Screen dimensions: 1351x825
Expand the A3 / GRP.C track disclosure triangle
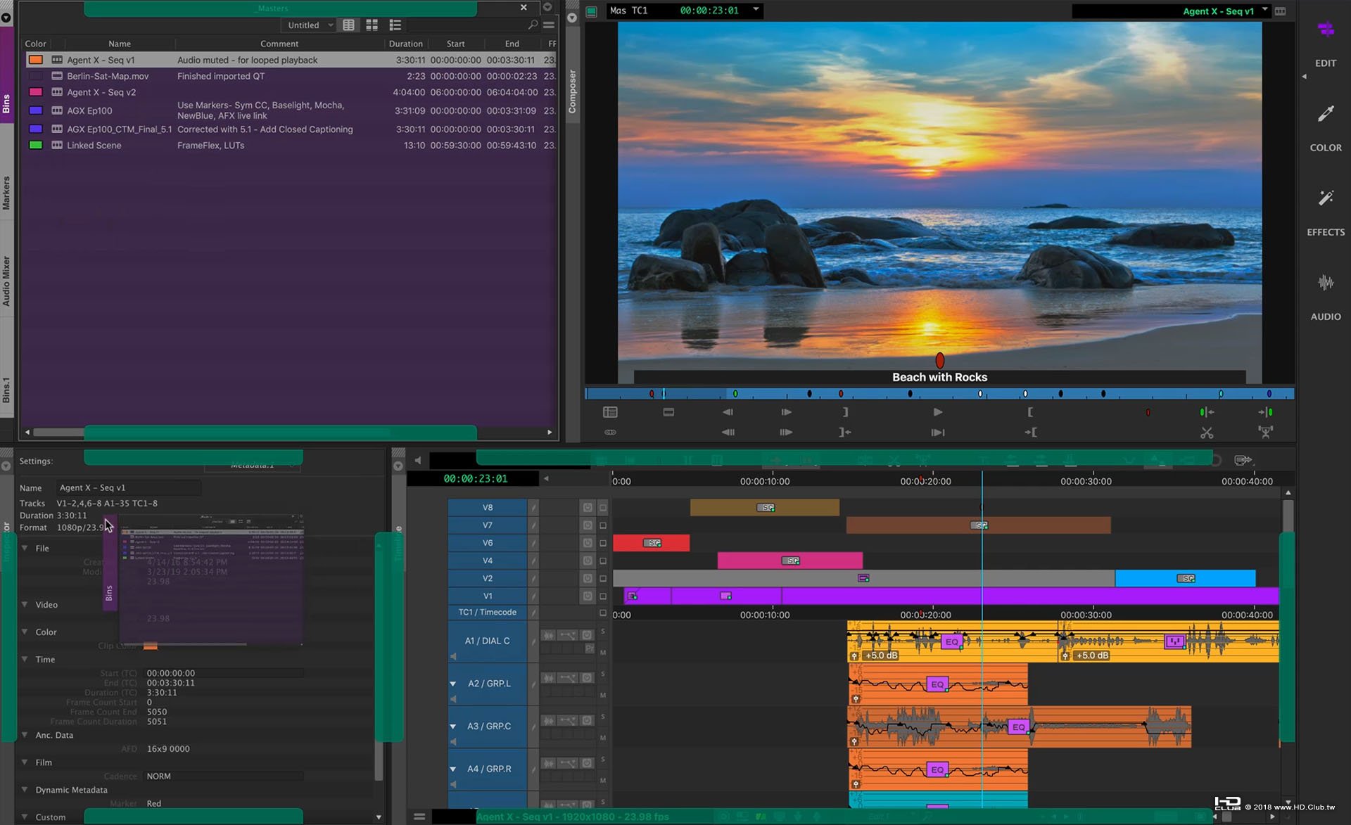(x=453, y=727)
